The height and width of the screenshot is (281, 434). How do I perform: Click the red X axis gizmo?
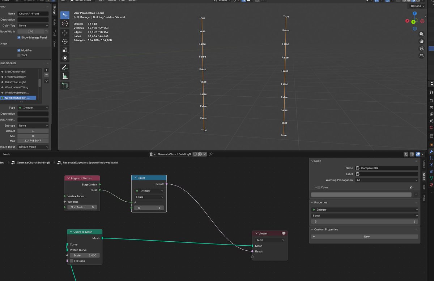point(408,21)
